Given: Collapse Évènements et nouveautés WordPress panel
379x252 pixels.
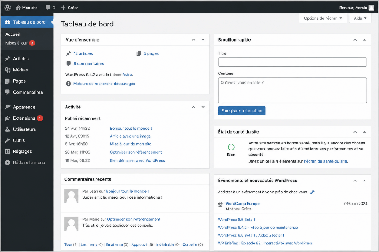Looking at the screenshot, I should (x=365, y=181).
